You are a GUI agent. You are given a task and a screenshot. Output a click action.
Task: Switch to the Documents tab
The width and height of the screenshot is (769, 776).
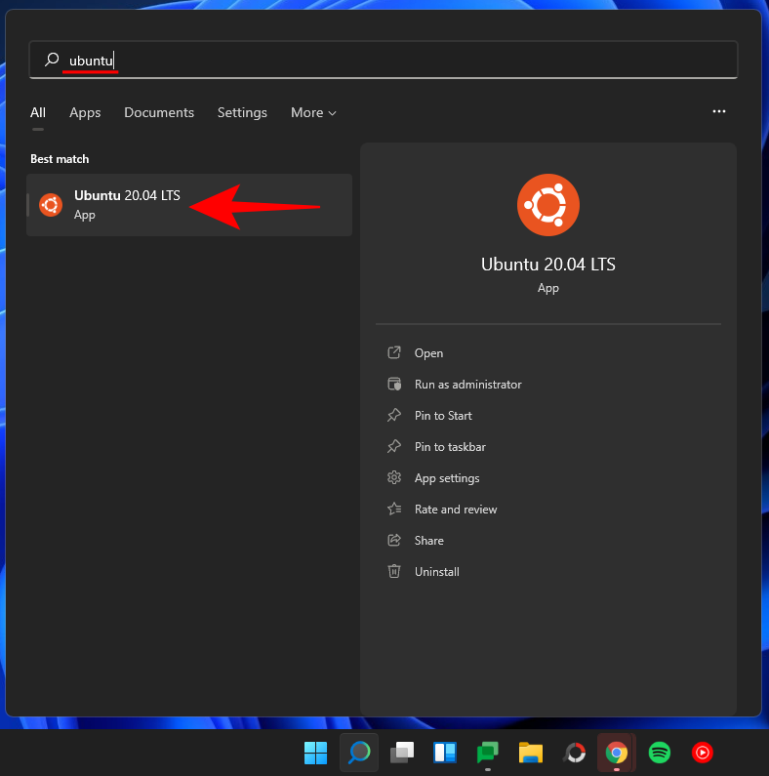coord(159,113)
